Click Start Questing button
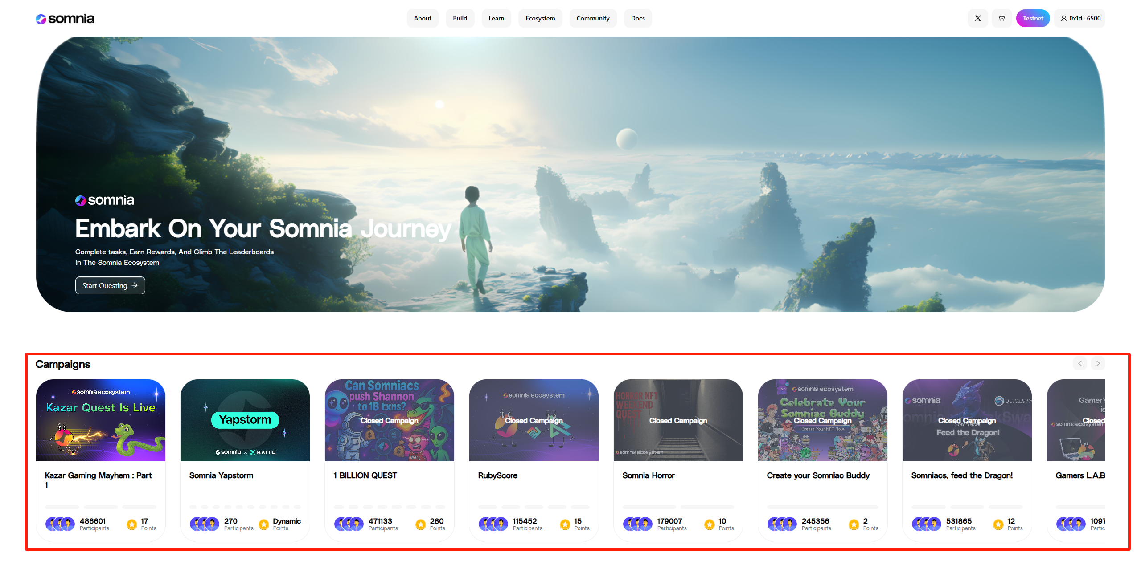 [110, 285]
